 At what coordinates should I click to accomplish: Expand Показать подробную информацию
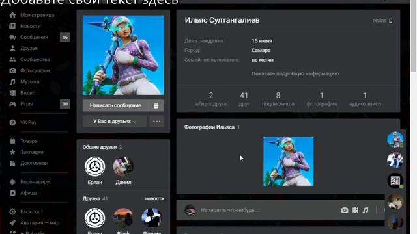[295, 73]
